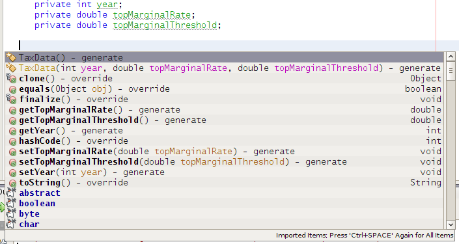Click method icon beside getTopMarginalThreshold()
Viewport: 459px width, 244px height.
click(x=12, y=121)
